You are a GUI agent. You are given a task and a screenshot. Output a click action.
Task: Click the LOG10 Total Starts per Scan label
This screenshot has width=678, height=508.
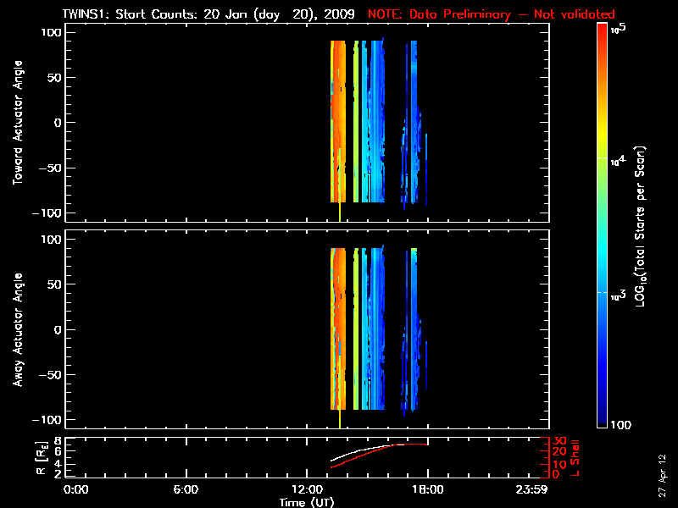click(x=643, y=225)
